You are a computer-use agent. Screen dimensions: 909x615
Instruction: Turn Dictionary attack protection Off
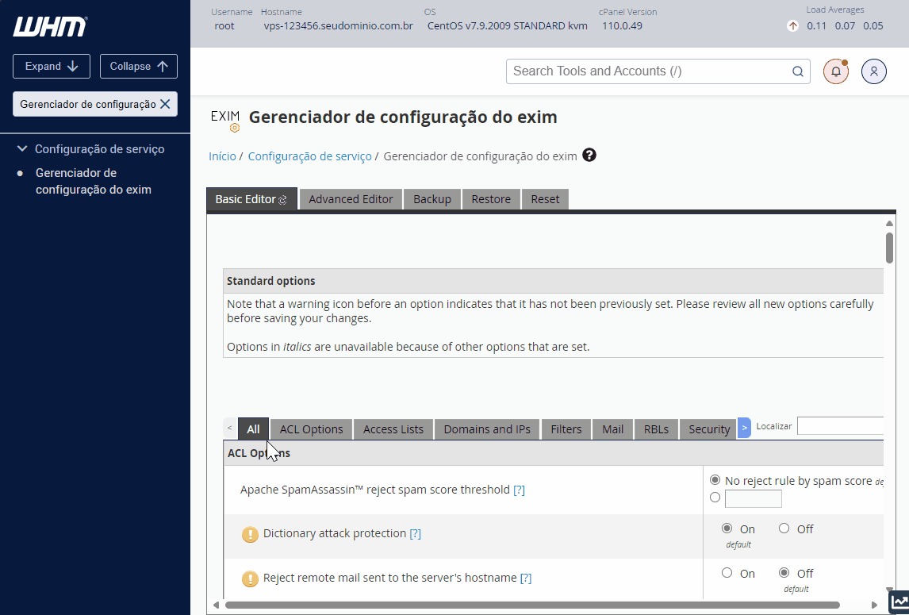[784, 528]
